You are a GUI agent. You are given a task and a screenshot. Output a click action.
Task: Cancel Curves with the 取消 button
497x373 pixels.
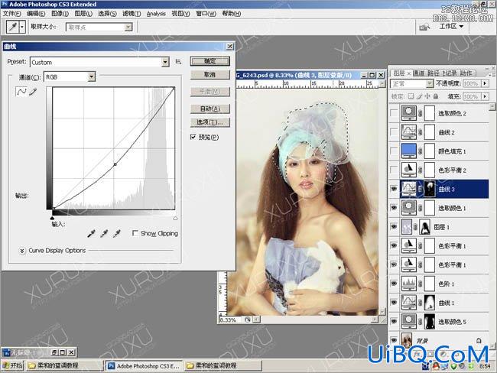(x=210, y=75)
